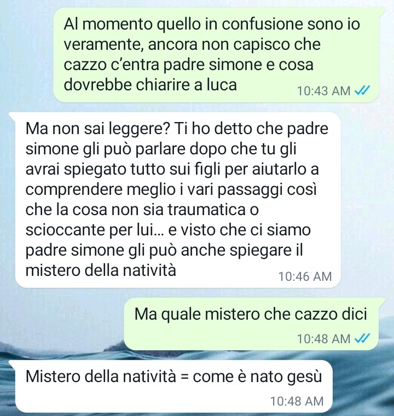Click the words "come è nato gesù"
The height and width of the screenshot is (416, 394).
257,377
